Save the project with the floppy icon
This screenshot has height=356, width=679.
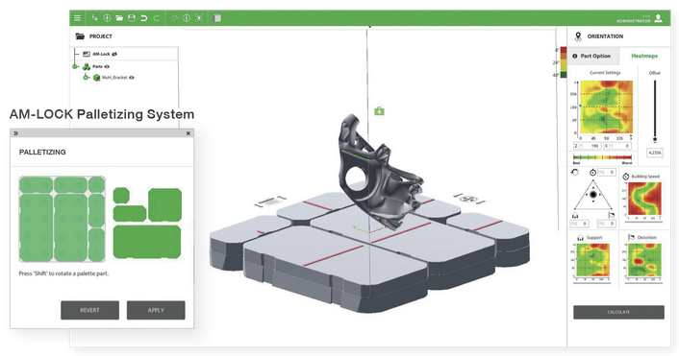coord(132,18)
